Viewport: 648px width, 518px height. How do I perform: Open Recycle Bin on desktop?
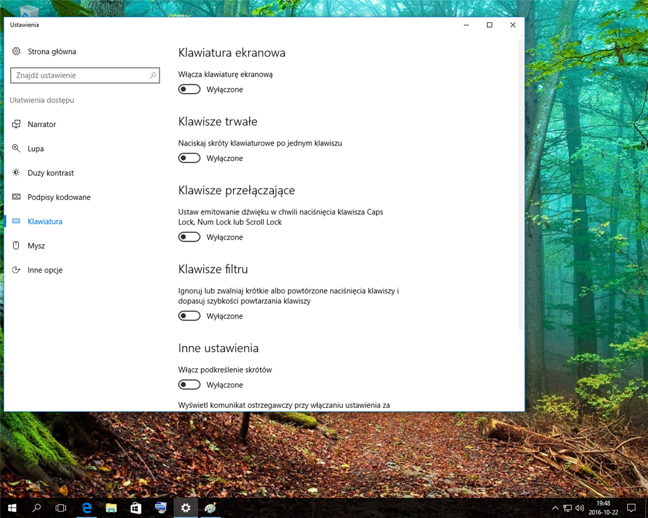tap(28, 10)
